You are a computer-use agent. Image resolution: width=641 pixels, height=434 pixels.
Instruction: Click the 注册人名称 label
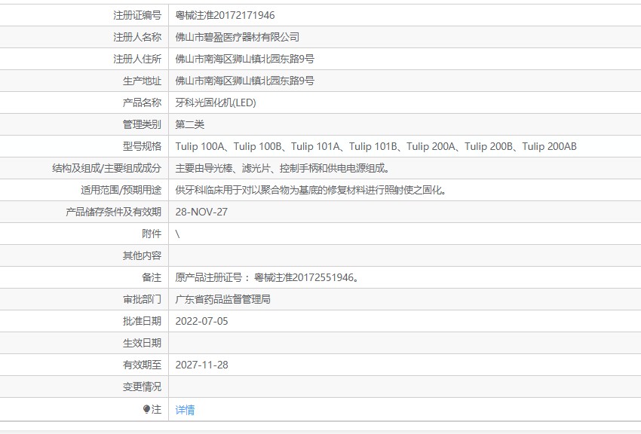tap(137, 37)
